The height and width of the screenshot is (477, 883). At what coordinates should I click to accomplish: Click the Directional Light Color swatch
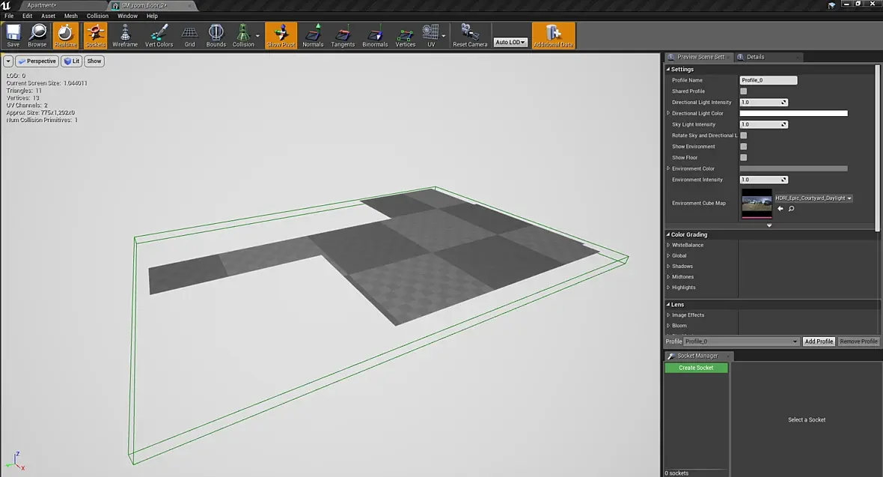793,114
